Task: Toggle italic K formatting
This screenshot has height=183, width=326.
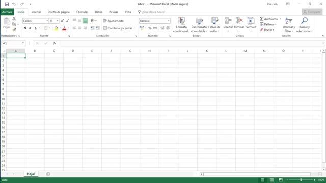Action: (x=30, y=28)
